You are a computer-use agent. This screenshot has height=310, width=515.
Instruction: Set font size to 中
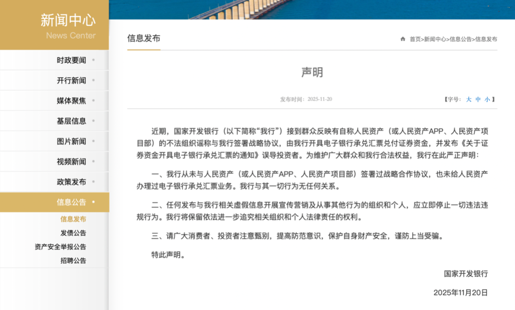[x=478, y=99]
